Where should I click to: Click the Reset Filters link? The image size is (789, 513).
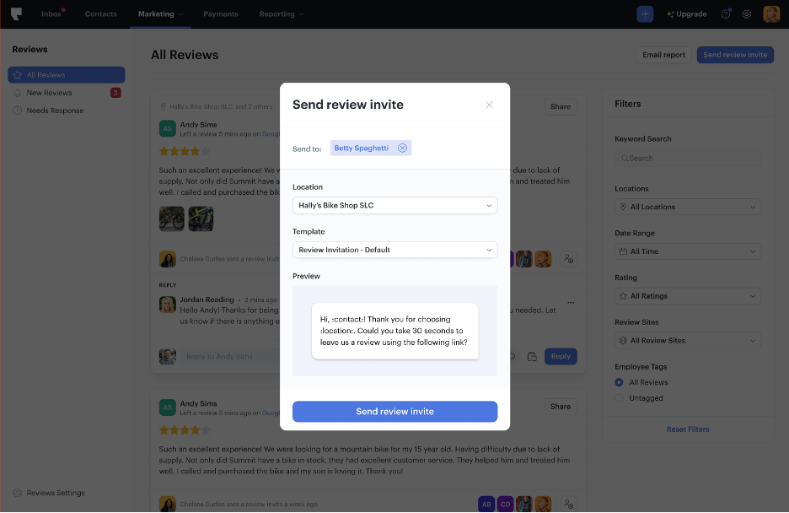tap(687, 429)
